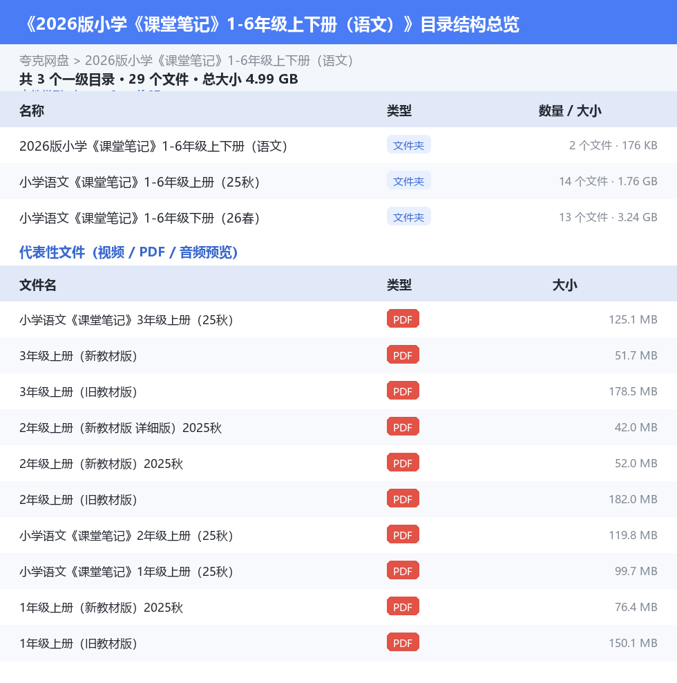The width and height of the screenshot is (677, 683).
Task: Click PDF badge for 2年级上册（新教材版 详细版）2025秋
Action: 403,427
